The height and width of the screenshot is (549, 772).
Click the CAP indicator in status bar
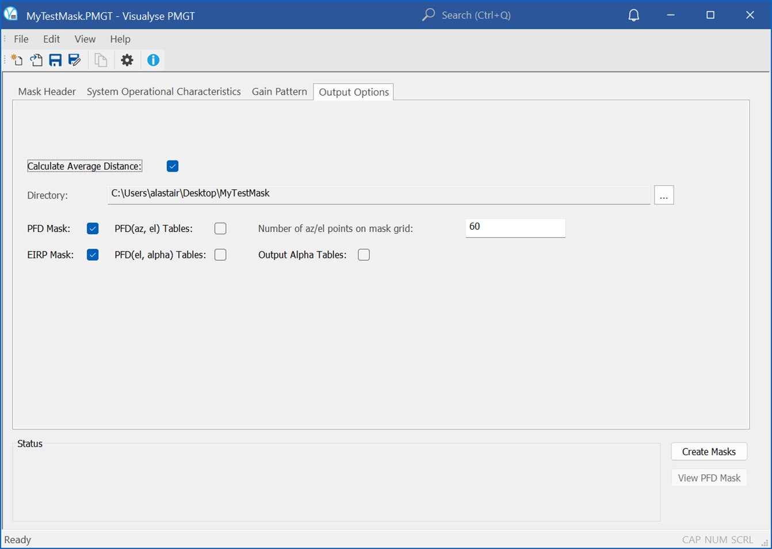(691, 540)
